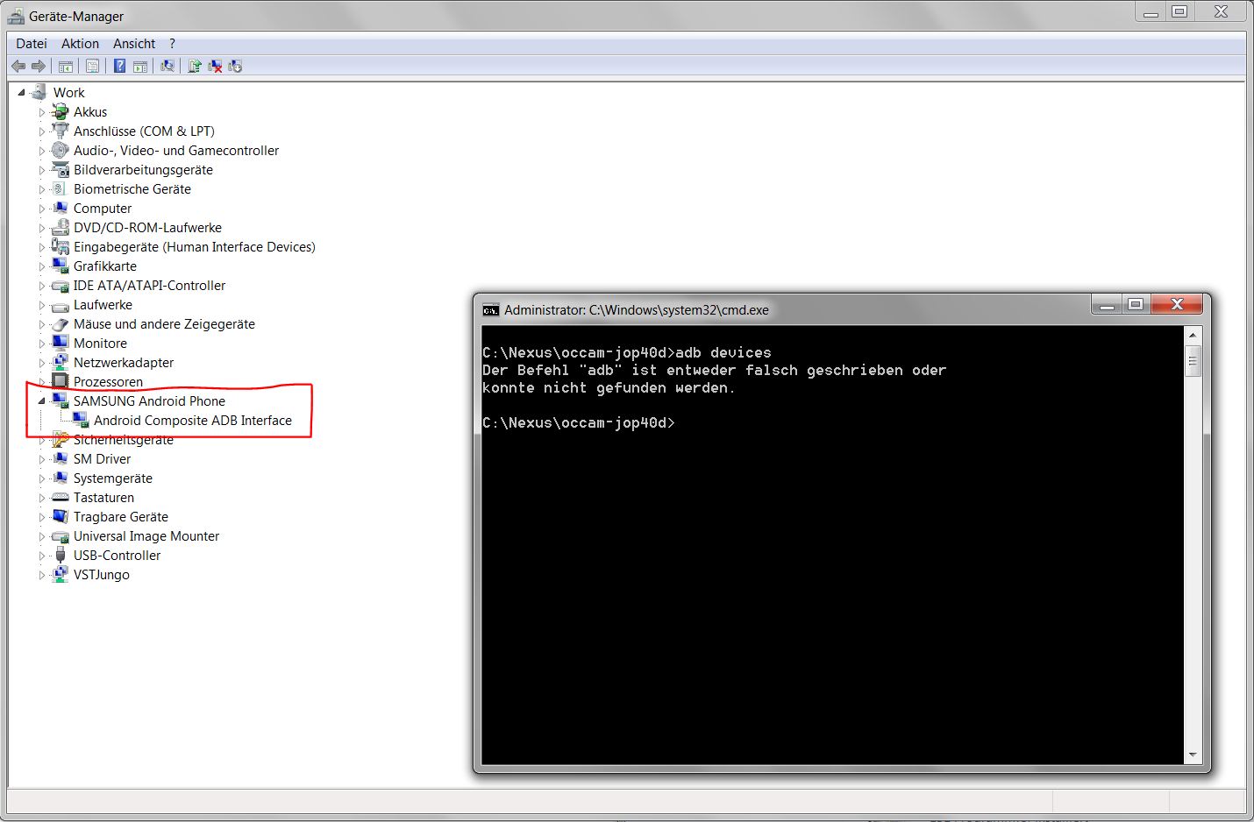Maximize the Geräte-Manager window
The height and width of the screenshot is (822, 1254).
click(1179, 11)
